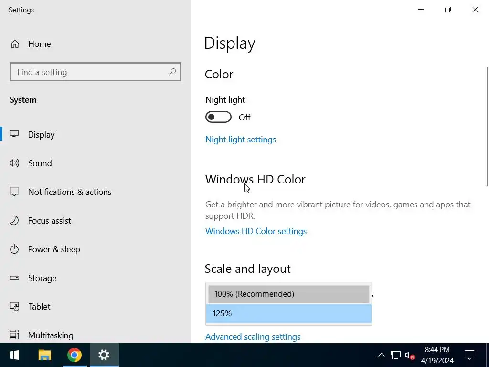The height and width of the screenshot is (367, 489).
Task: Go to the Display settings page
Action: pyautogui.click(x=96, y=134)
